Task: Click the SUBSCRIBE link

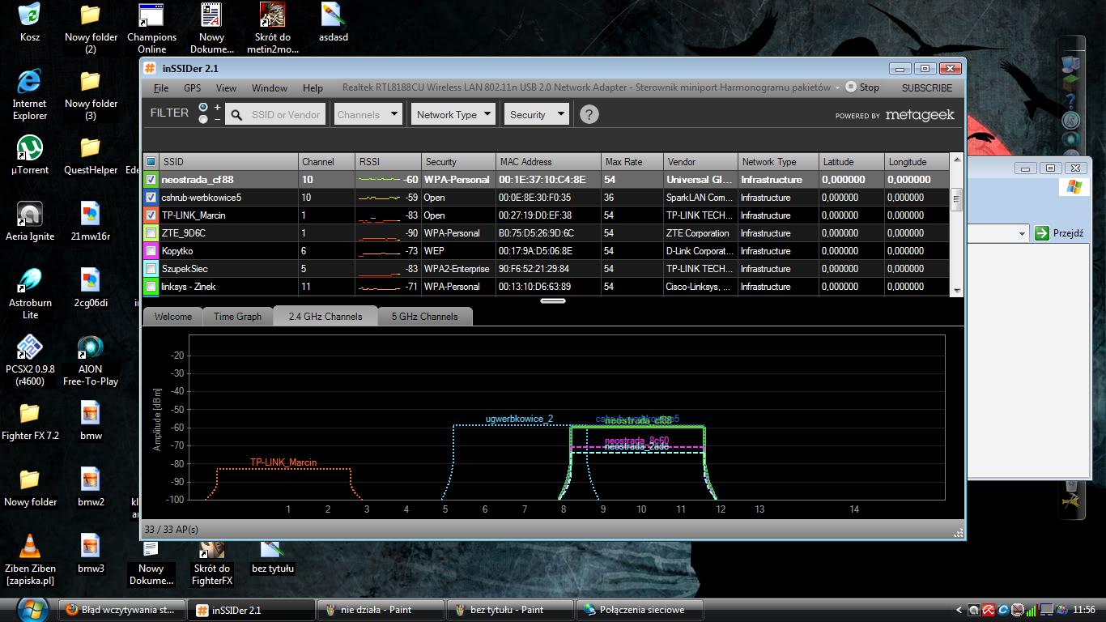Action: pyautogui.click(x=927, y=87)
